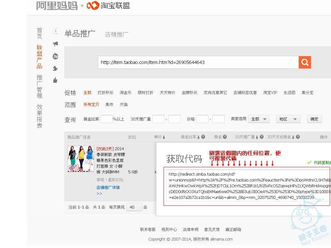
Task: Filter promotions by 店铺标签优惠
Action: click(x=245, y=93)
